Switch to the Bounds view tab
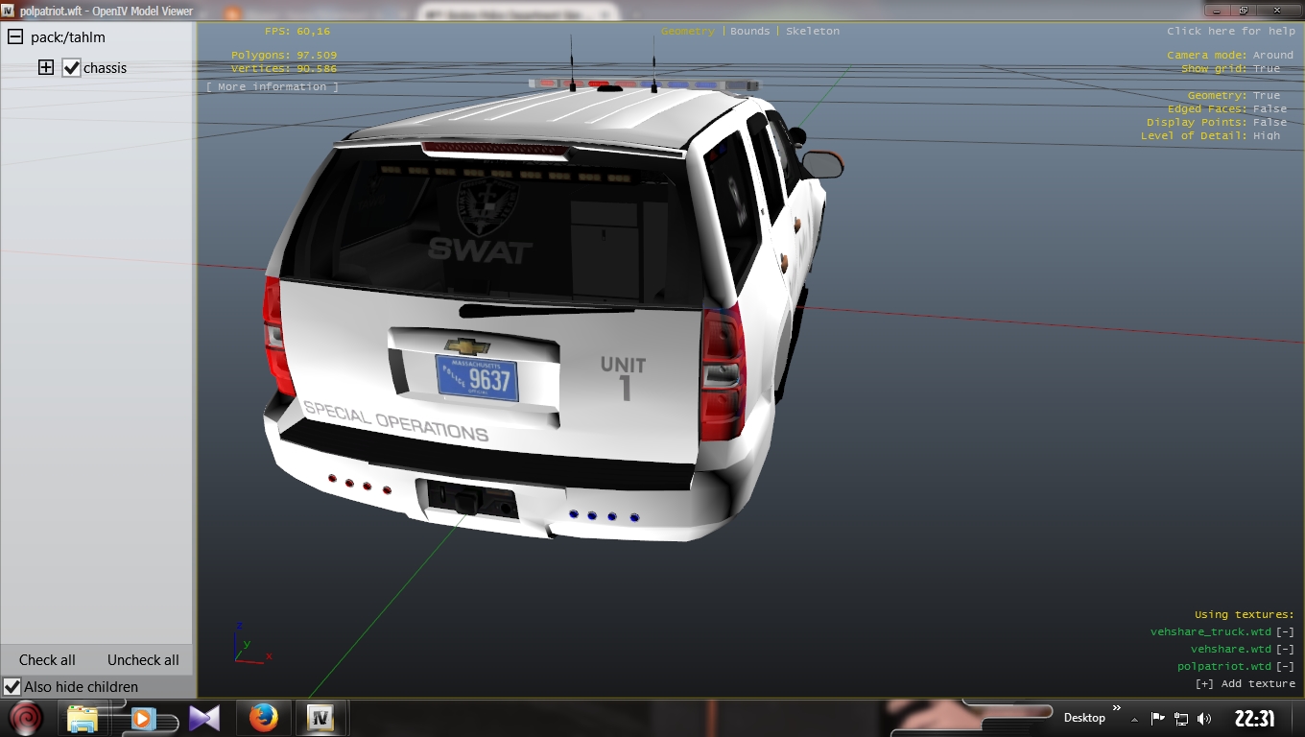The image size is (1305, 737). coord(749,32)
